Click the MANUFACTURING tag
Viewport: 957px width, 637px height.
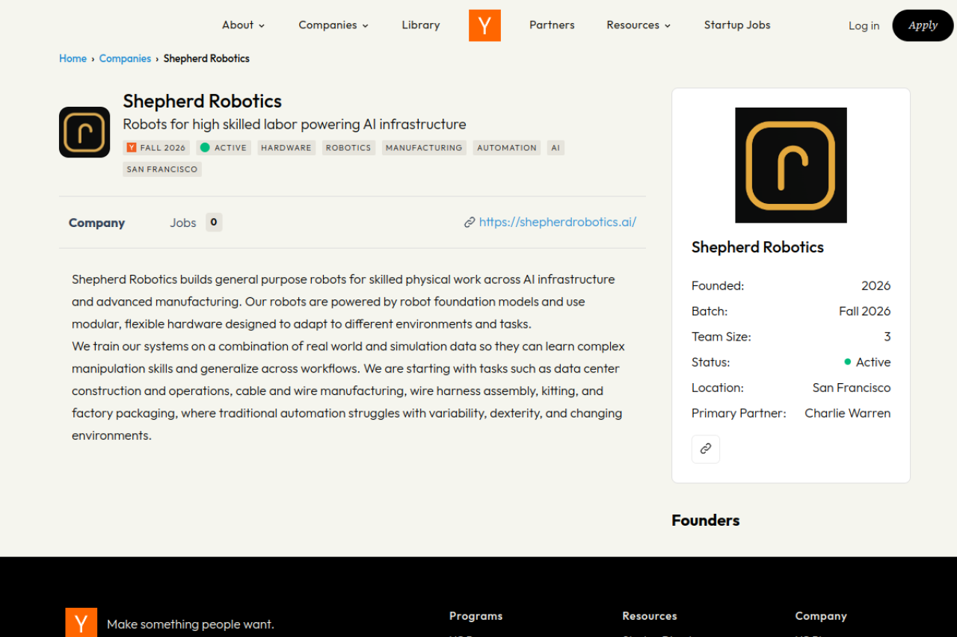point(424,148)
